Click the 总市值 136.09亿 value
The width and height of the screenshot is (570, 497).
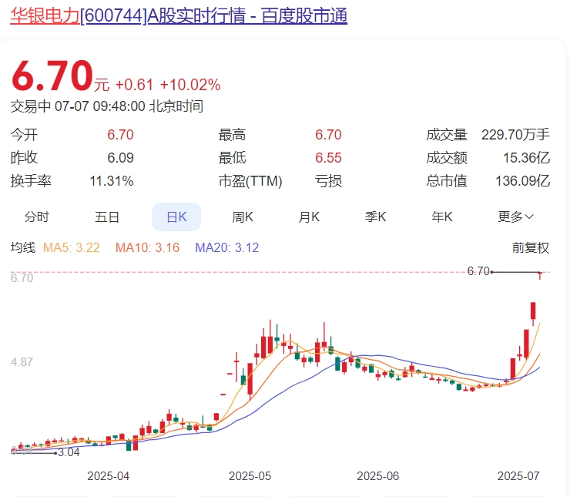click(x=522, y=181)
